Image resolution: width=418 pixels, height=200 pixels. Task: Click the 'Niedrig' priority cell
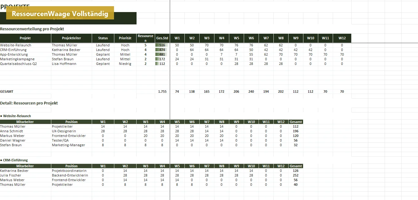coord(125,64)
